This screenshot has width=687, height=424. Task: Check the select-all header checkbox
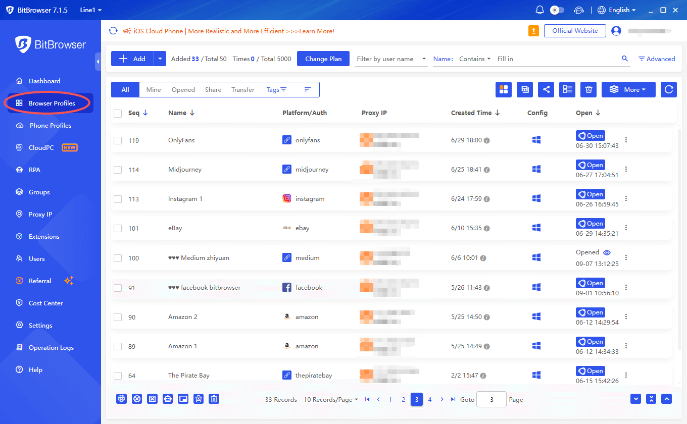pyautogui.click(x=118, y=114)
